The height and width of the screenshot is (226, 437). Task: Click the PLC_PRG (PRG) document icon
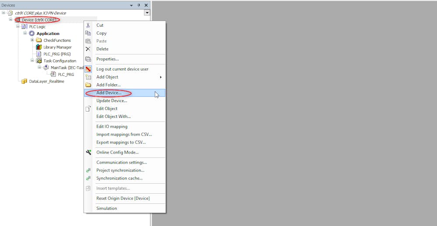[x=39, y=54]
